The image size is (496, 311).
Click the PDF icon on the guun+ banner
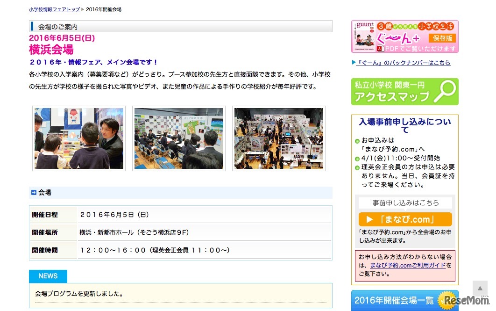point(380,48)
